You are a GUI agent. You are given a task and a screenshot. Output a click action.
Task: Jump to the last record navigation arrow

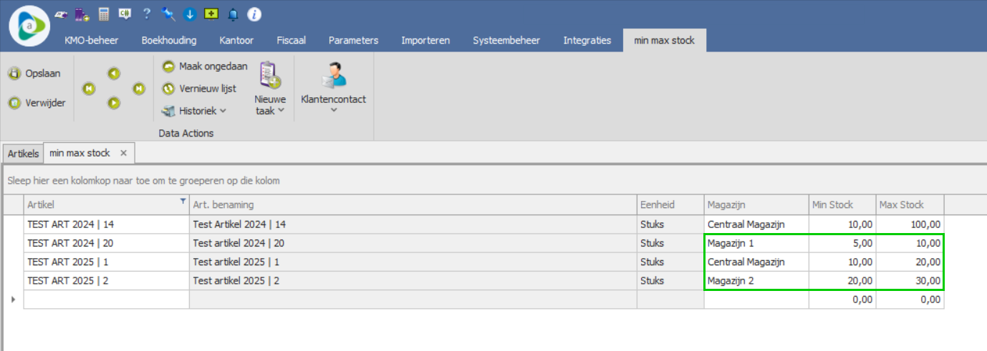(x=139, y=88)
